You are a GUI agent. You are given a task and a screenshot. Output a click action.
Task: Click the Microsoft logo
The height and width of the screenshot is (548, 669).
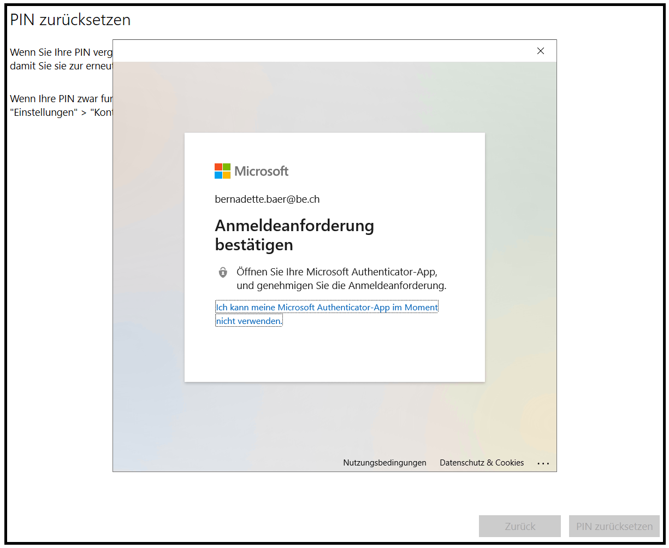pyautogui.click(x=252, y=171)
